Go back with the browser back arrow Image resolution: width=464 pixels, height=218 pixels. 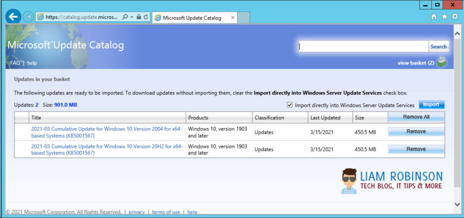point(13,17)
